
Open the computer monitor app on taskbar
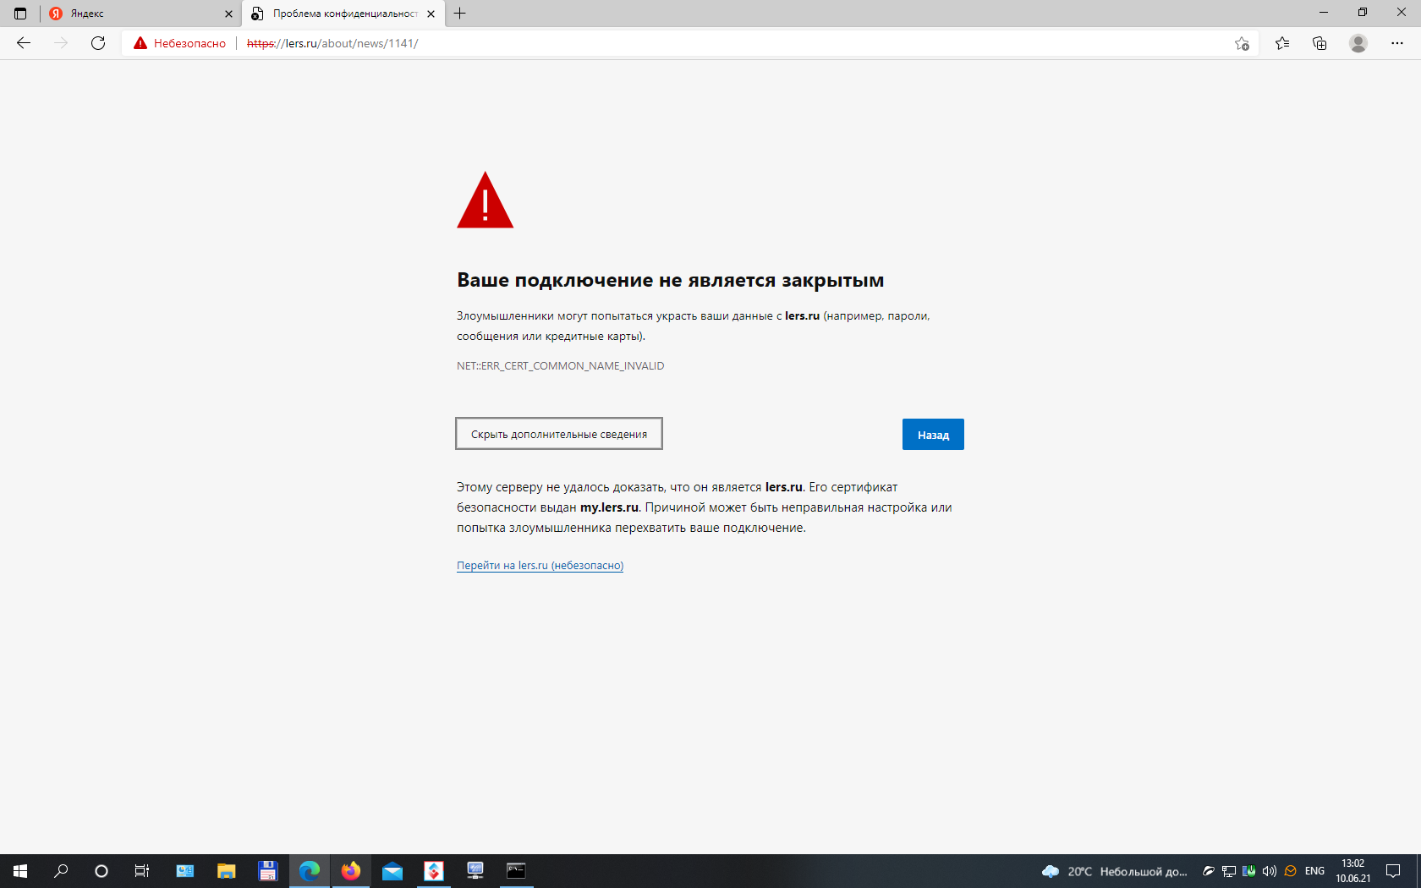475,871
